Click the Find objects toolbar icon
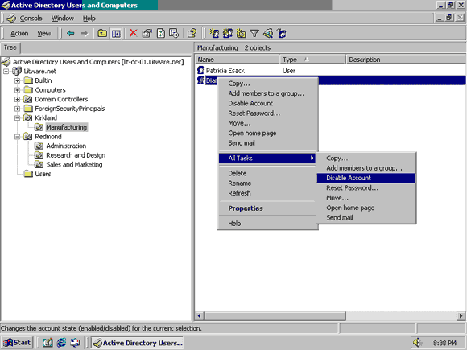 268,33
